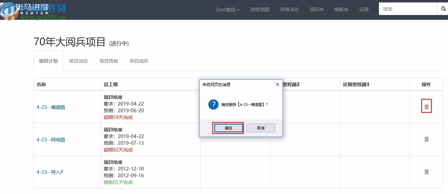The image size is (448, 194).
Task: Open 进度动态 from the top menu
Action: tap(289, 9)
